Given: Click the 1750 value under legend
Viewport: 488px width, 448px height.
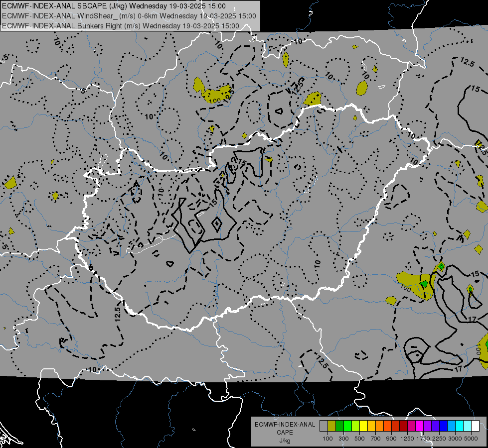Looking at the screenshot, I should tap(424, 439).
